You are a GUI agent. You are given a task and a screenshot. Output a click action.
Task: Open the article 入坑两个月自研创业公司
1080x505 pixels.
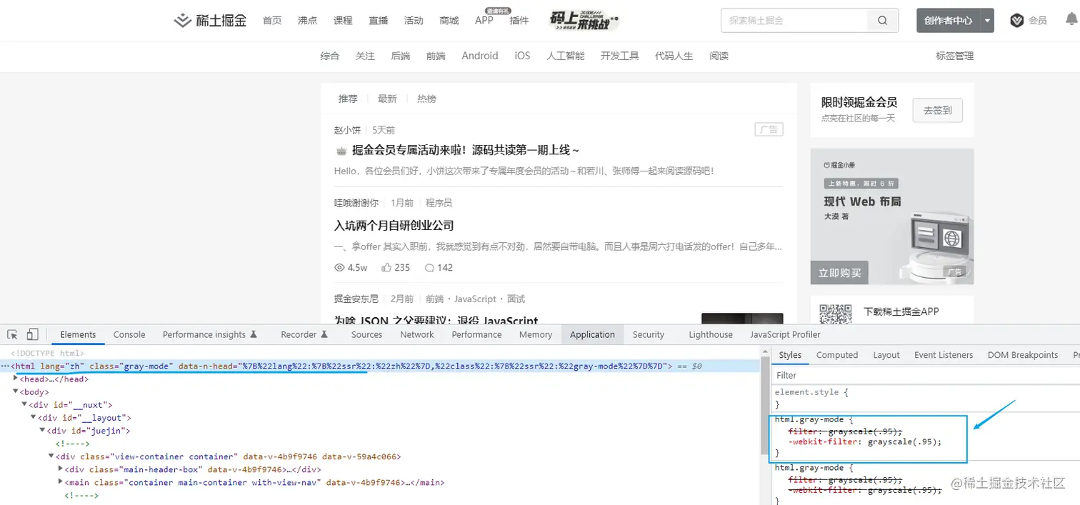394,226
